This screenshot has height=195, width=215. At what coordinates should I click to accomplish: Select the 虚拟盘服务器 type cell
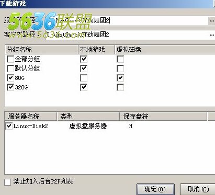tap(88, 126)
